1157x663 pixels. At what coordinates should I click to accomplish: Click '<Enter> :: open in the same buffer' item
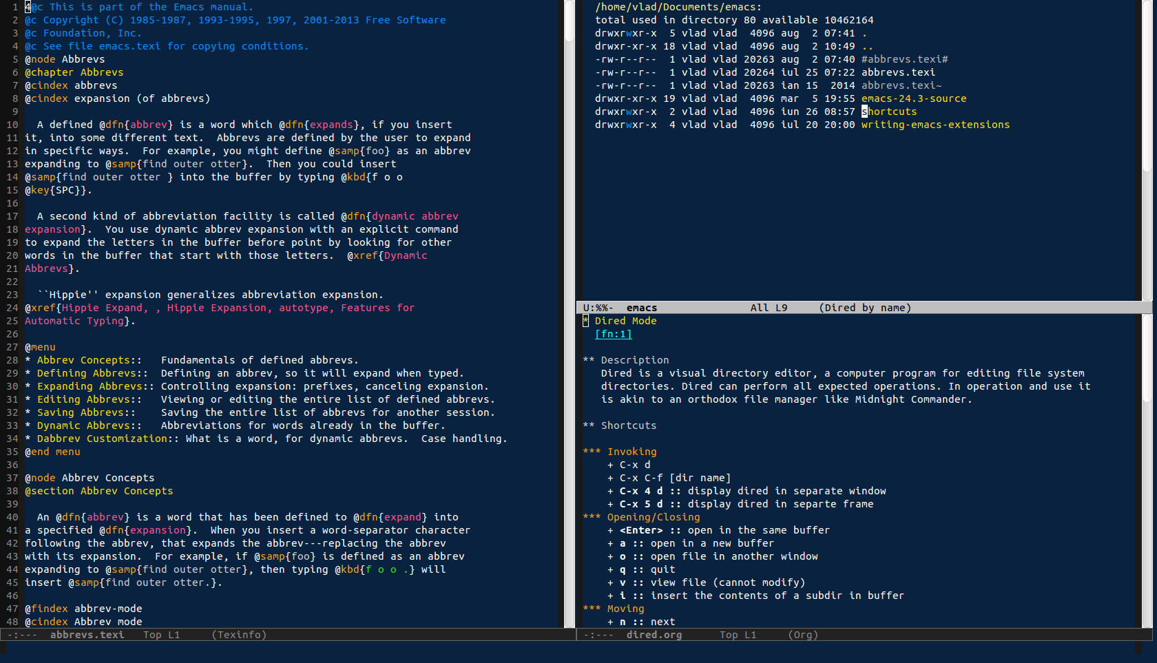pyautogui.click(x=718, y=530)
